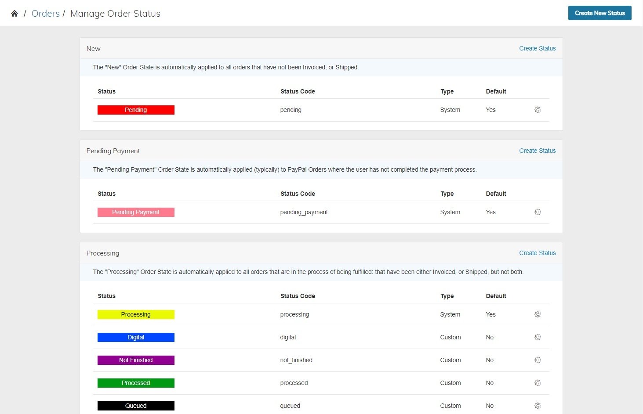Viewport: 643px width, 414px height.
Task: Click the red Pending status label
Action: [136, 110]
